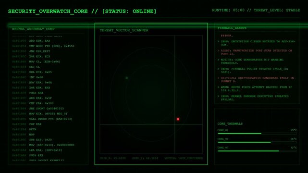Select the MOV ECX, OFFSET MSG_01 line
Viewport: 308px width, 173px height.
pyautogui.click(x=40, y=114)
